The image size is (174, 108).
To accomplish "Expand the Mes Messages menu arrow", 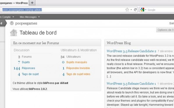I will click(x=39, y=17).
